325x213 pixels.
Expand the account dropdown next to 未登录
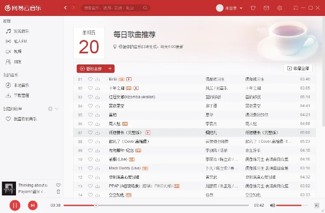click(241, 8)
